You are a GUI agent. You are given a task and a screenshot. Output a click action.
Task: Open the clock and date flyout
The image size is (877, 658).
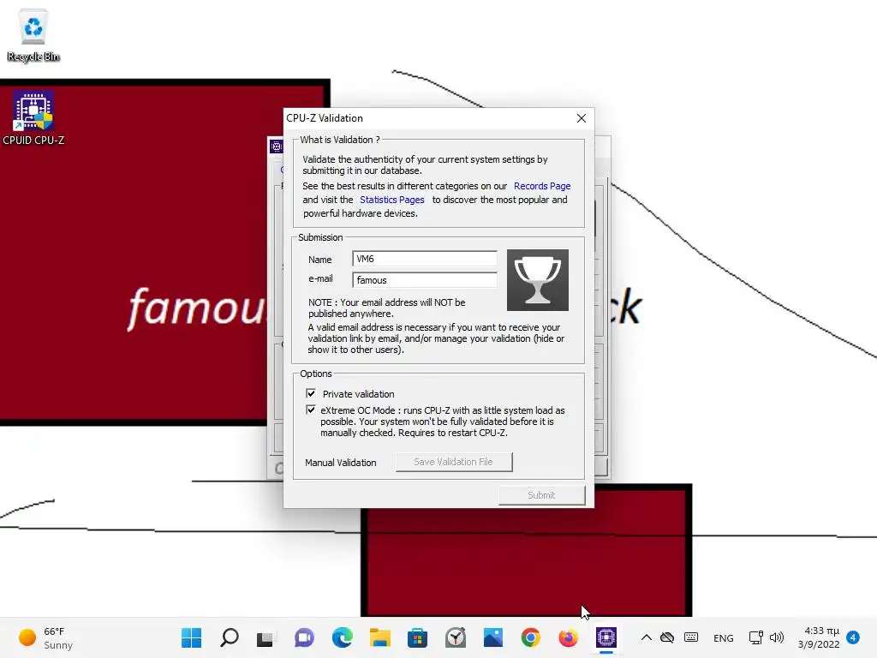click(819, 637)
